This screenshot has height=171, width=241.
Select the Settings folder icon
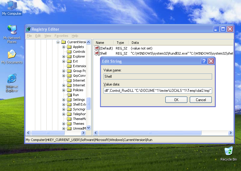coord(69,100)
